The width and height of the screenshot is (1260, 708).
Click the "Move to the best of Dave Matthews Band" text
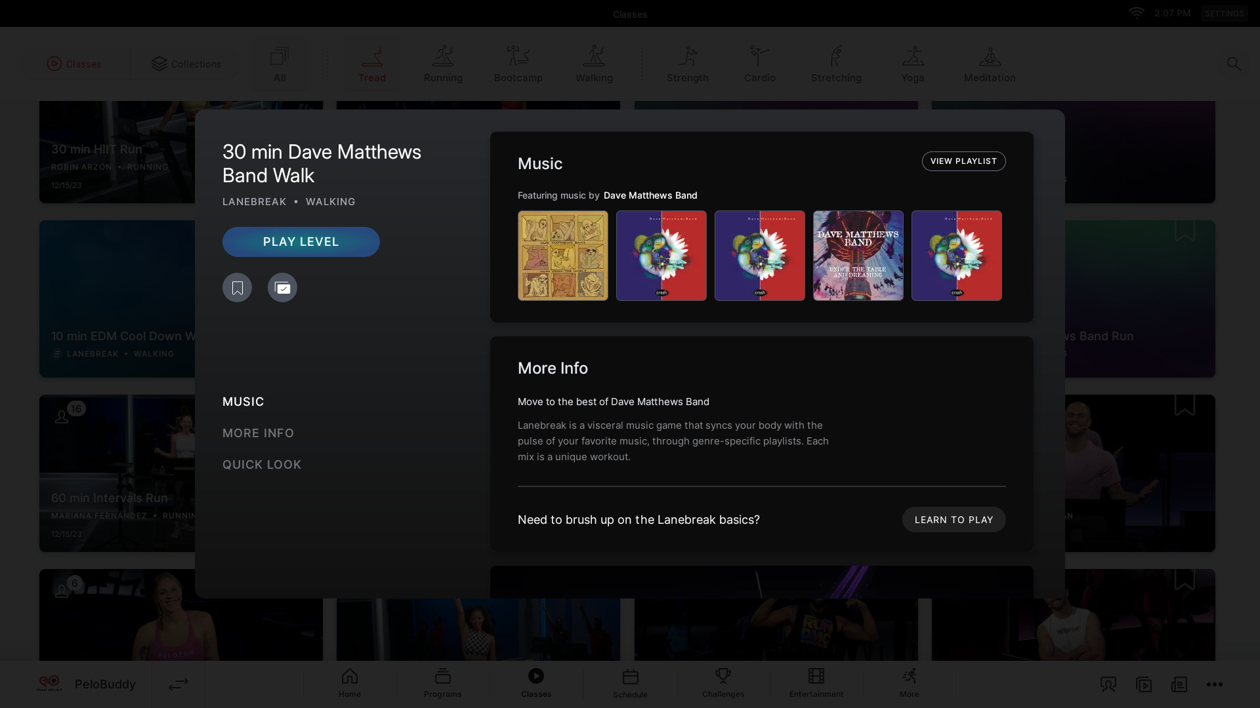(x=614, y=402)
